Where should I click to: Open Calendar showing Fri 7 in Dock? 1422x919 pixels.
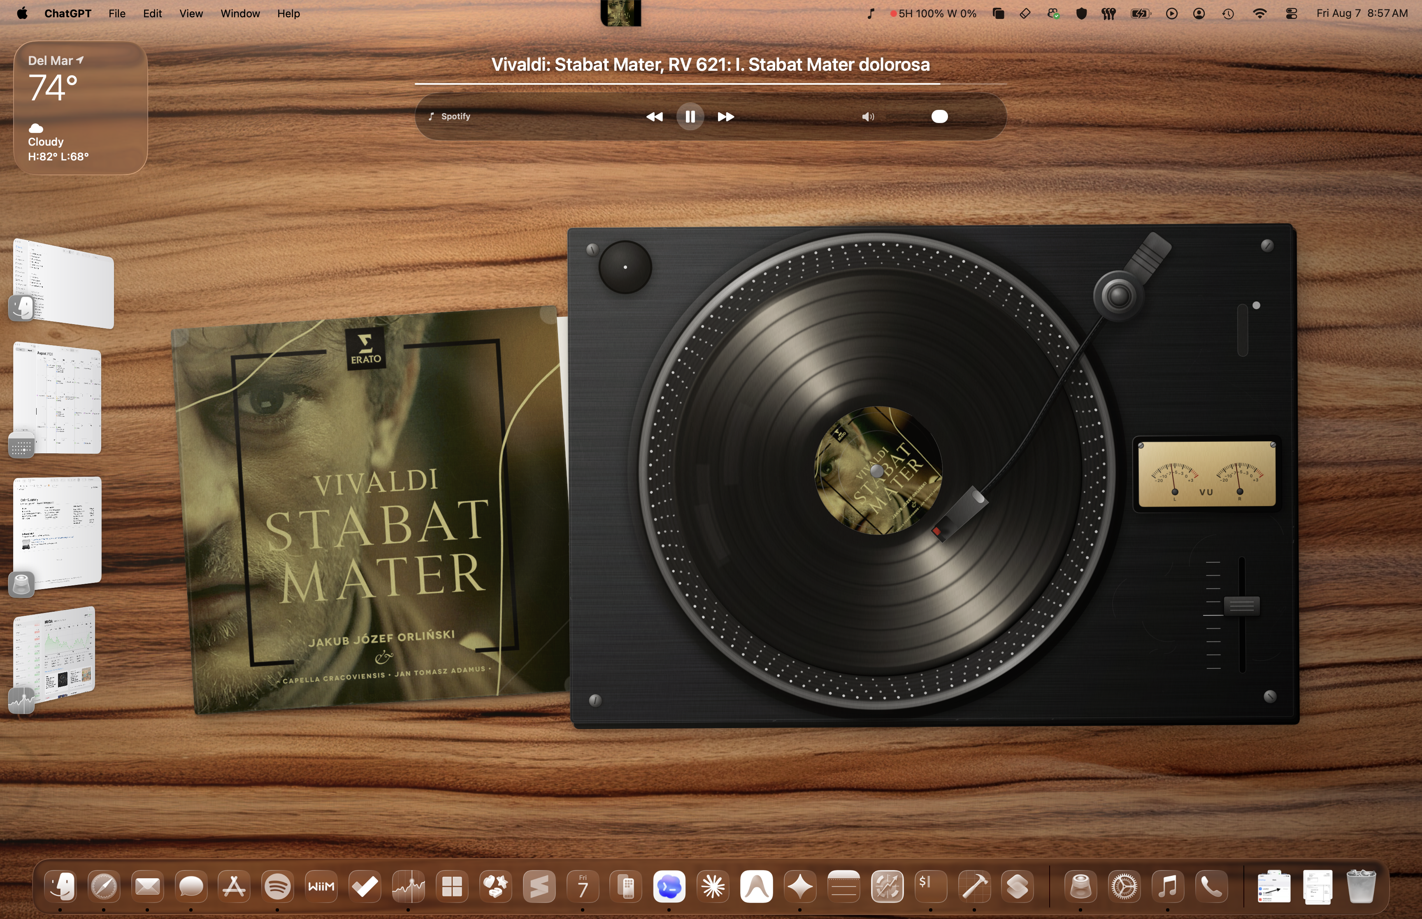(x=583, y=886)
